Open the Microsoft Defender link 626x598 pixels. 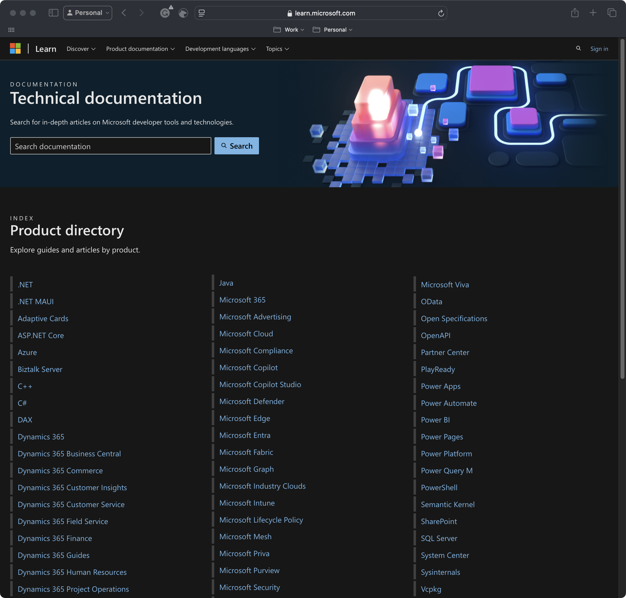pos(252,401)
